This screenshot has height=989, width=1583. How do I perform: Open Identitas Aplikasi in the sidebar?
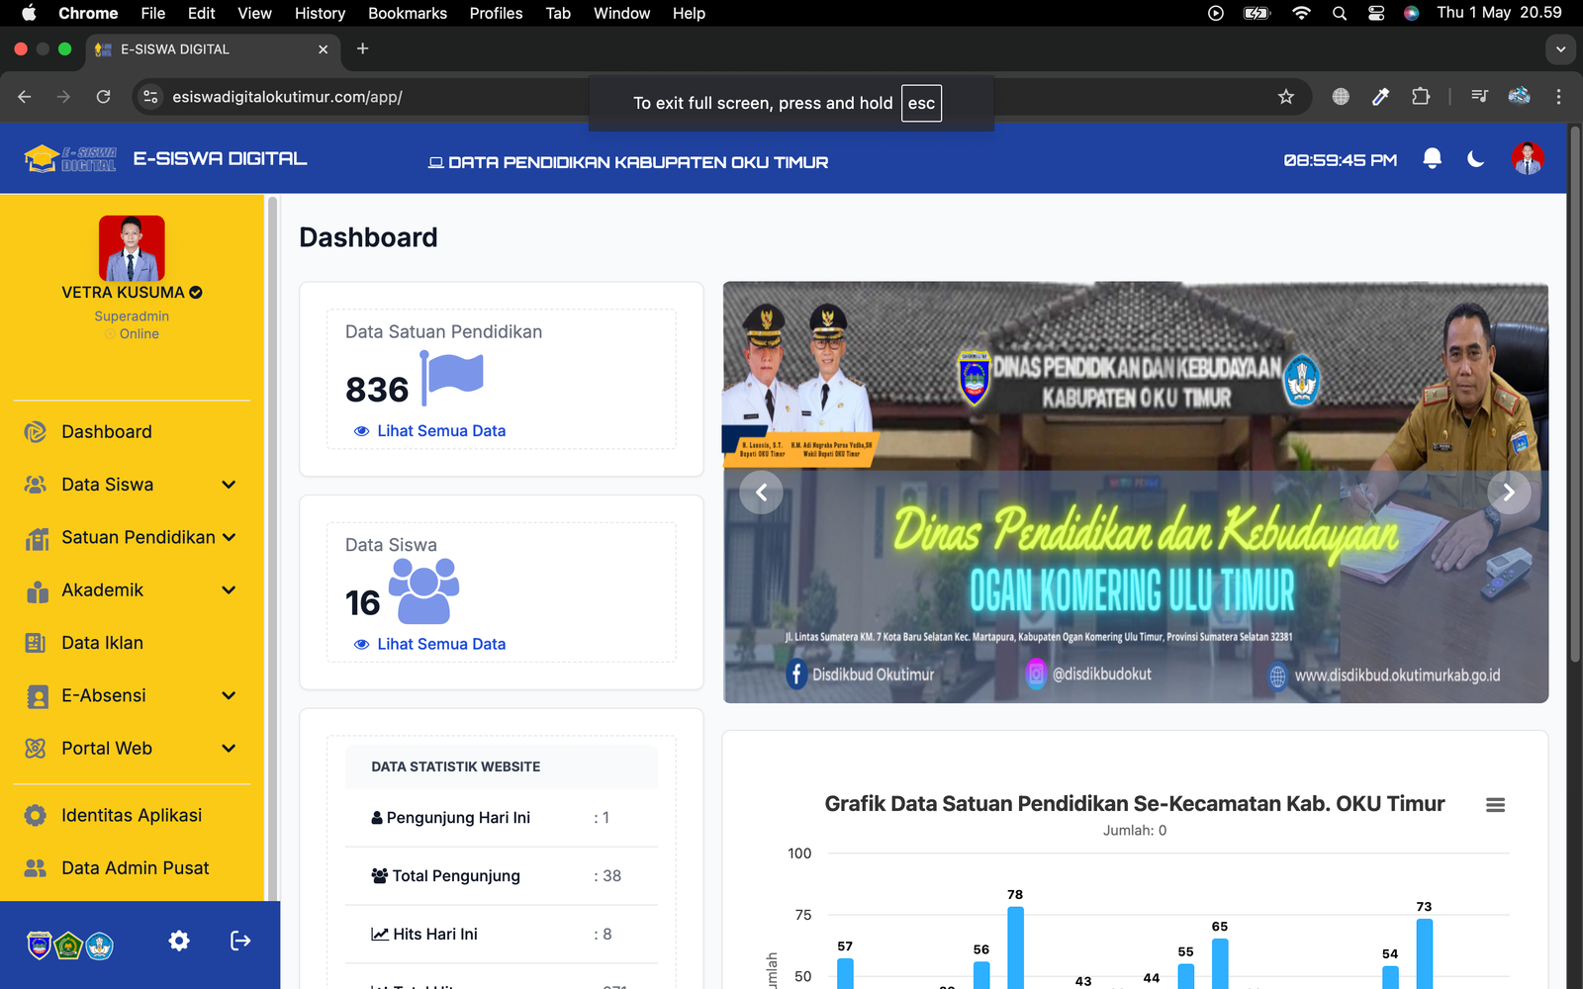[x=131, y=815]
